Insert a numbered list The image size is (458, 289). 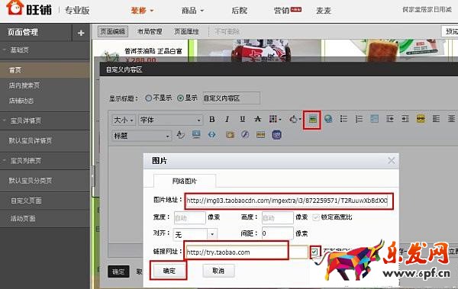[x=359, y=119]
